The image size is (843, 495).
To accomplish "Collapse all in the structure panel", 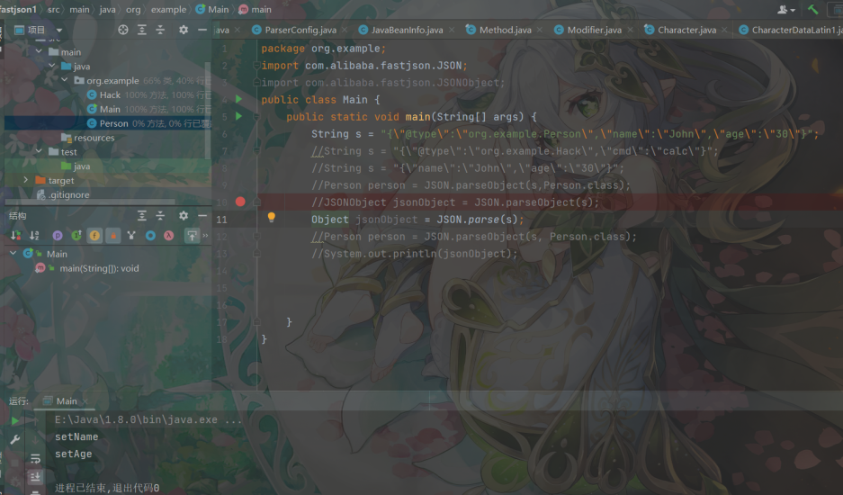I will click(x=160, y=216).
